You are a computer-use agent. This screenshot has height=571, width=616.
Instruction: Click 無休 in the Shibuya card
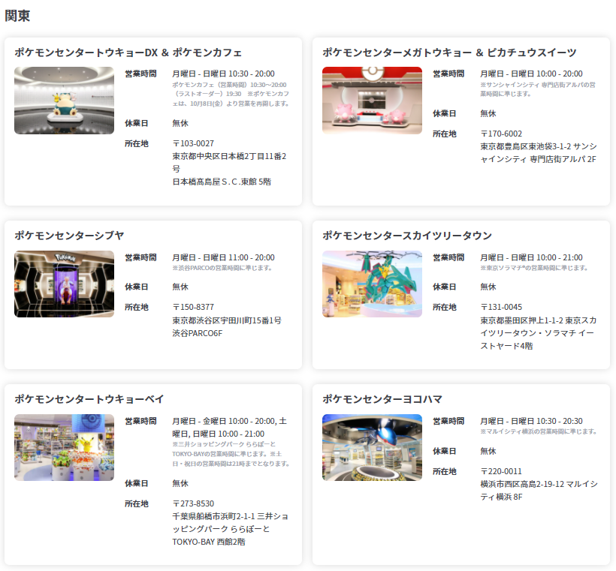click(x=180, y=287)
